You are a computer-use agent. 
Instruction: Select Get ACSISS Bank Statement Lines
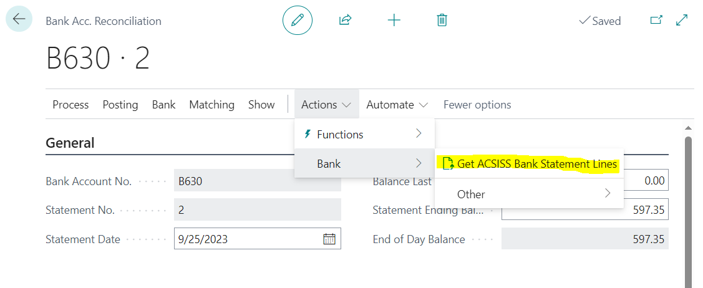(x=530, y=164)
